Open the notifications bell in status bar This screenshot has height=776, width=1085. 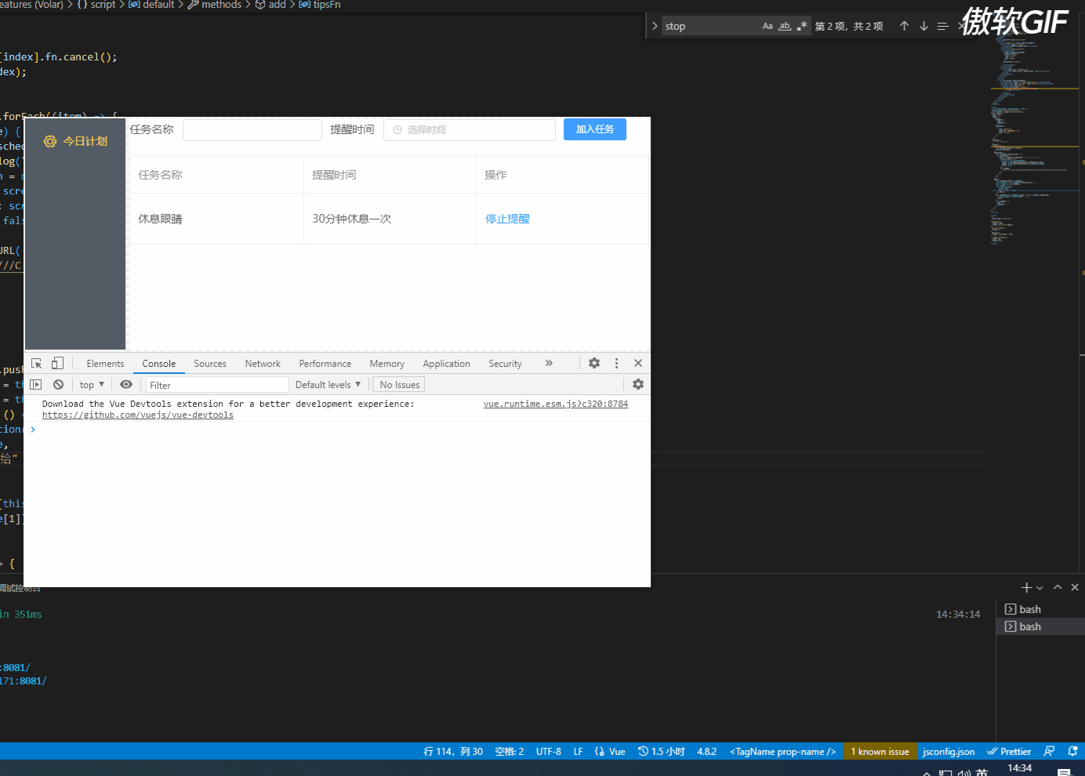click(1072, 751)
